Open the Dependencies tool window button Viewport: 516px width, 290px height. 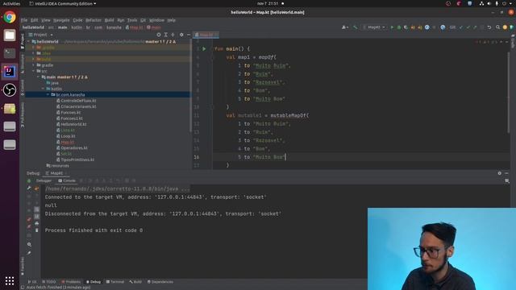pos(160,282)
